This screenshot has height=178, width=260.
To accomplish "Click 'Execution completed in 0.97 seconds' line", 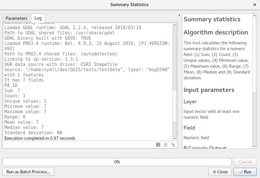I will point(40,138).
